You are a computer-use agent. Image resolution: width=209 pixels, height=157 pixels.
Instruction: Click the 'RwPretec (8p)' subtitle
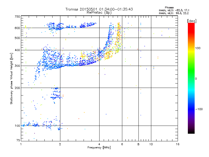coord(99,13)
